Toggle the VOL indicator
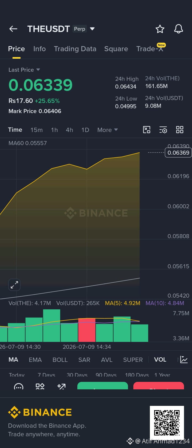 click(x=160, y=359)
